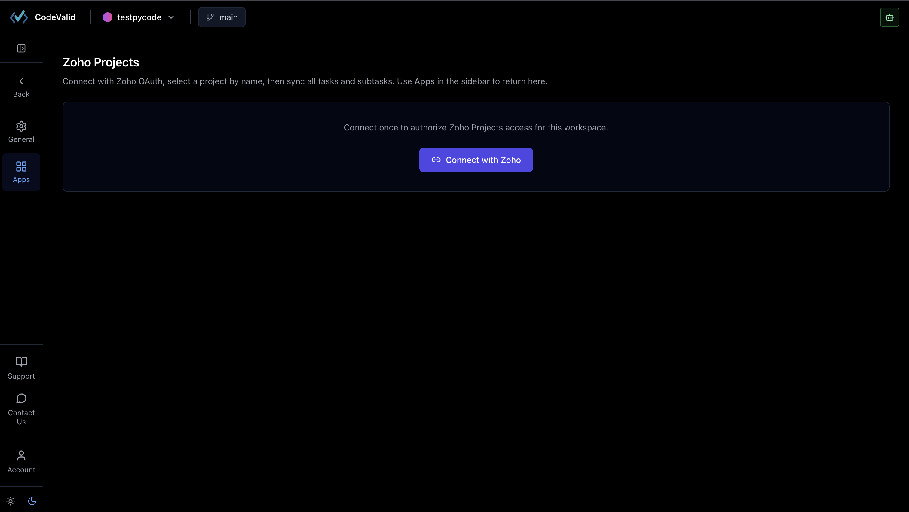Click the Connect with Zoho button
The height and width of the screenshot is (512, 909).
click(x=476, y=160)
